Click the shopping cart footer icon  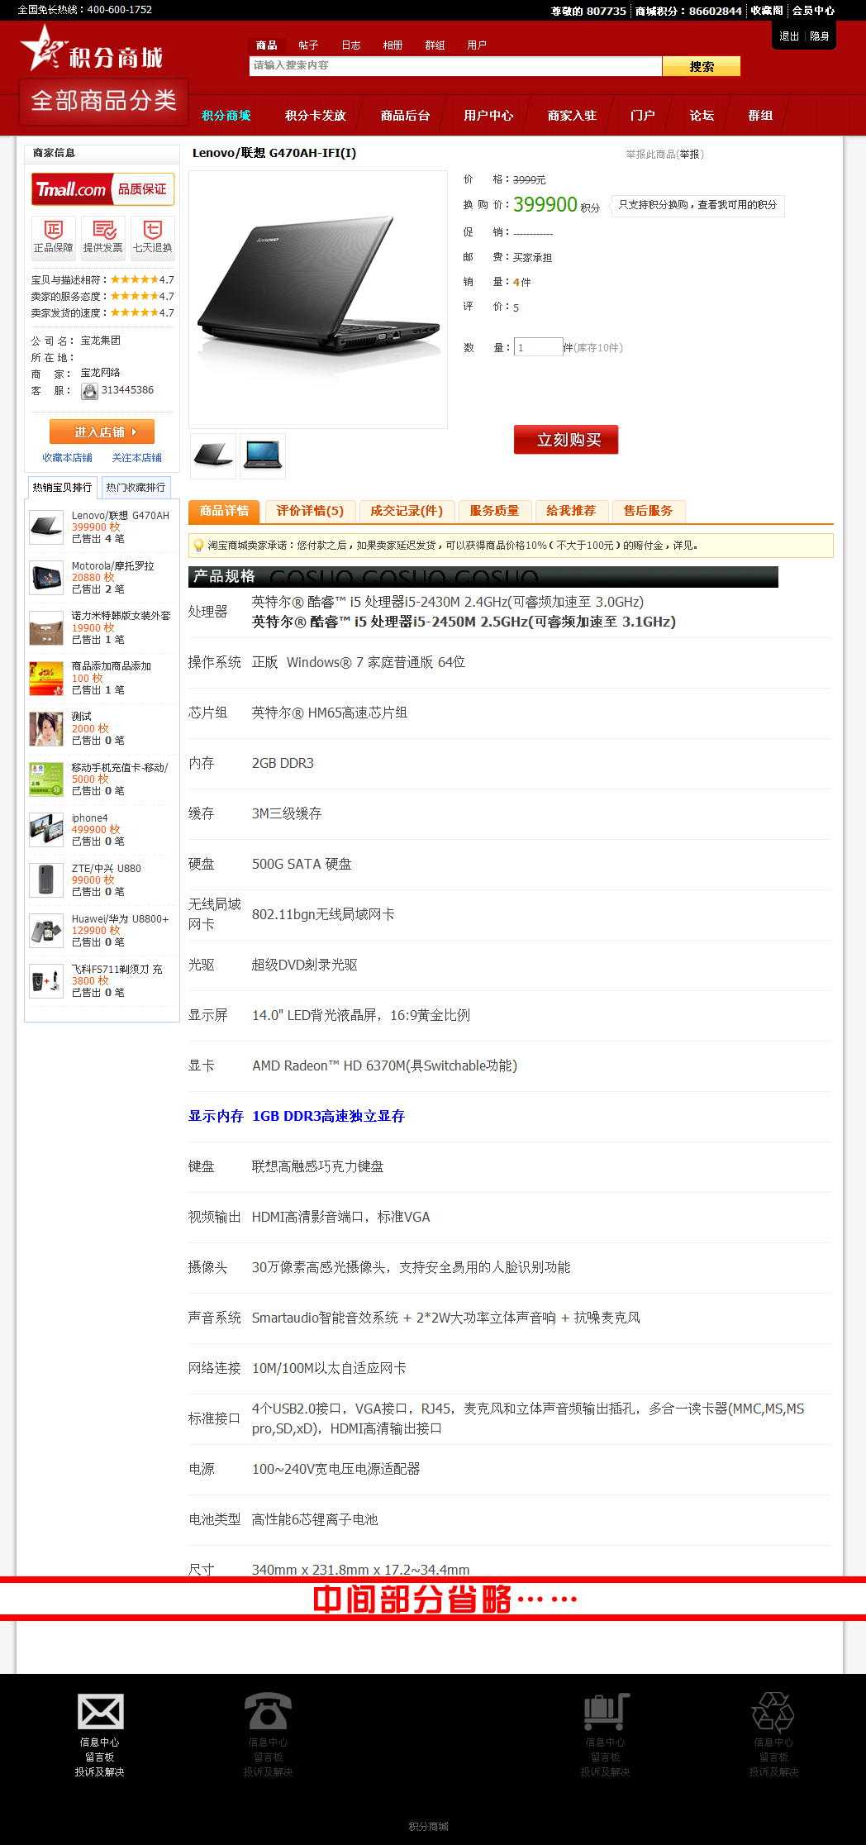(x=606, y=1711)
